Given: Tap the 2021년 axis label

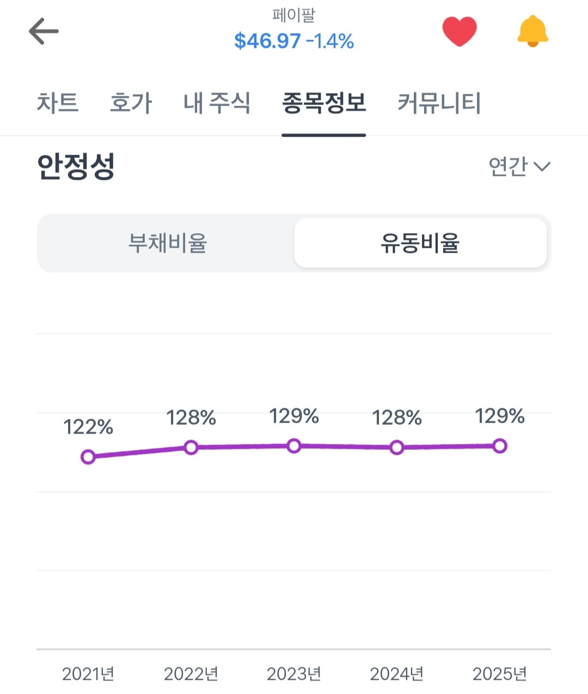Looking at the screenshot, I should (88, 674).
